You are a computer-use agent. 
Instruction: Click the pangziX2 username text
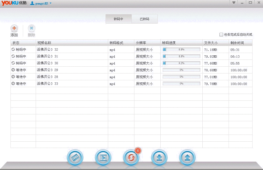[41, 3]
